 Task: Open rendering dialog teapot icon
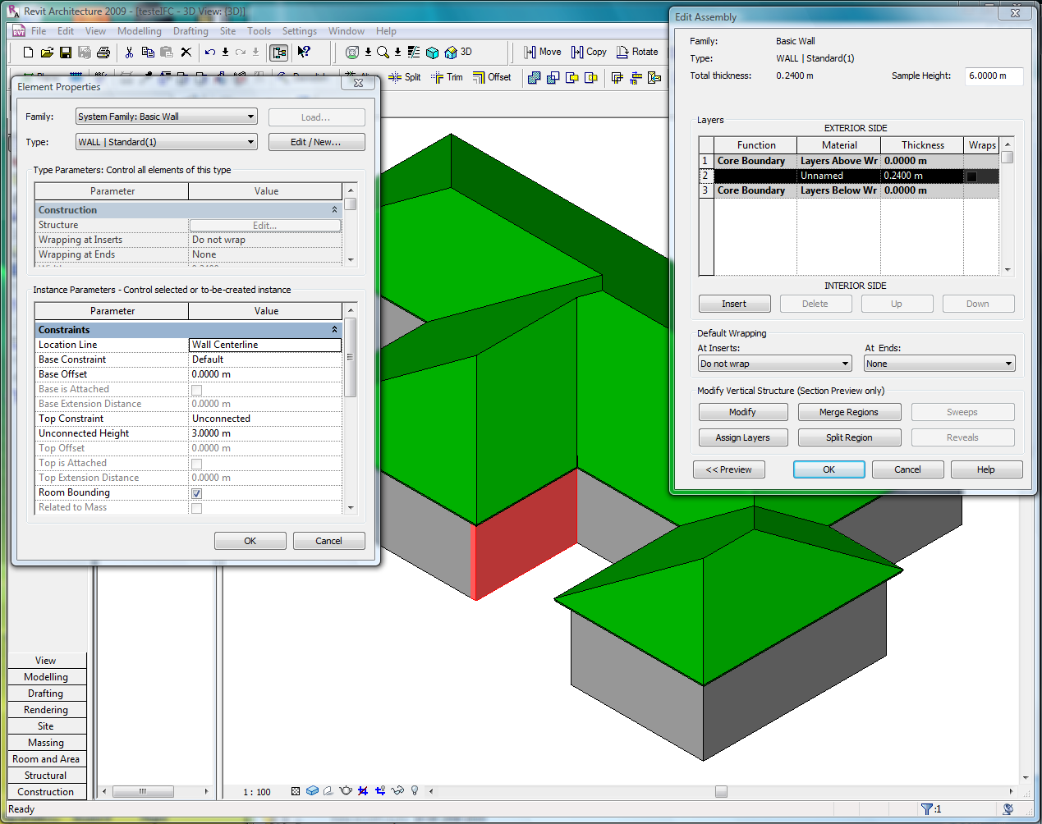click(x=346, y=791)
